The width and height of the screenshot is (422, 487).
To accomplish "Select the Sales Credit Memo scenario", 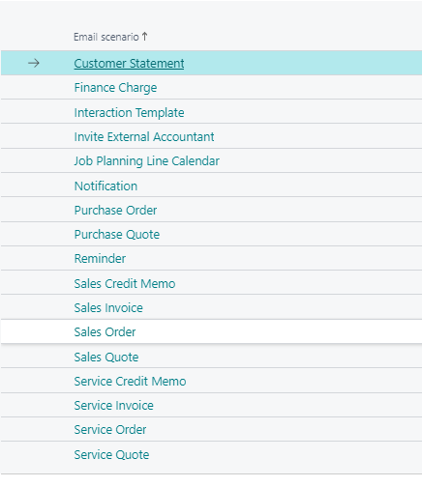I will [125, 284].
